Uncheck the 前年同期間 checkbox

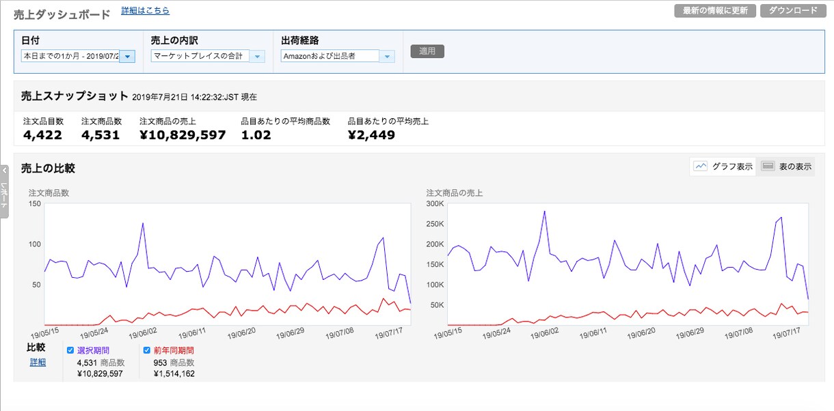click(147, 350)
